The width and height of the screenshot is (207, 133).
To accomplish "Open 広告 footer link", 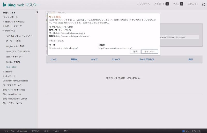I will point(47,131).
